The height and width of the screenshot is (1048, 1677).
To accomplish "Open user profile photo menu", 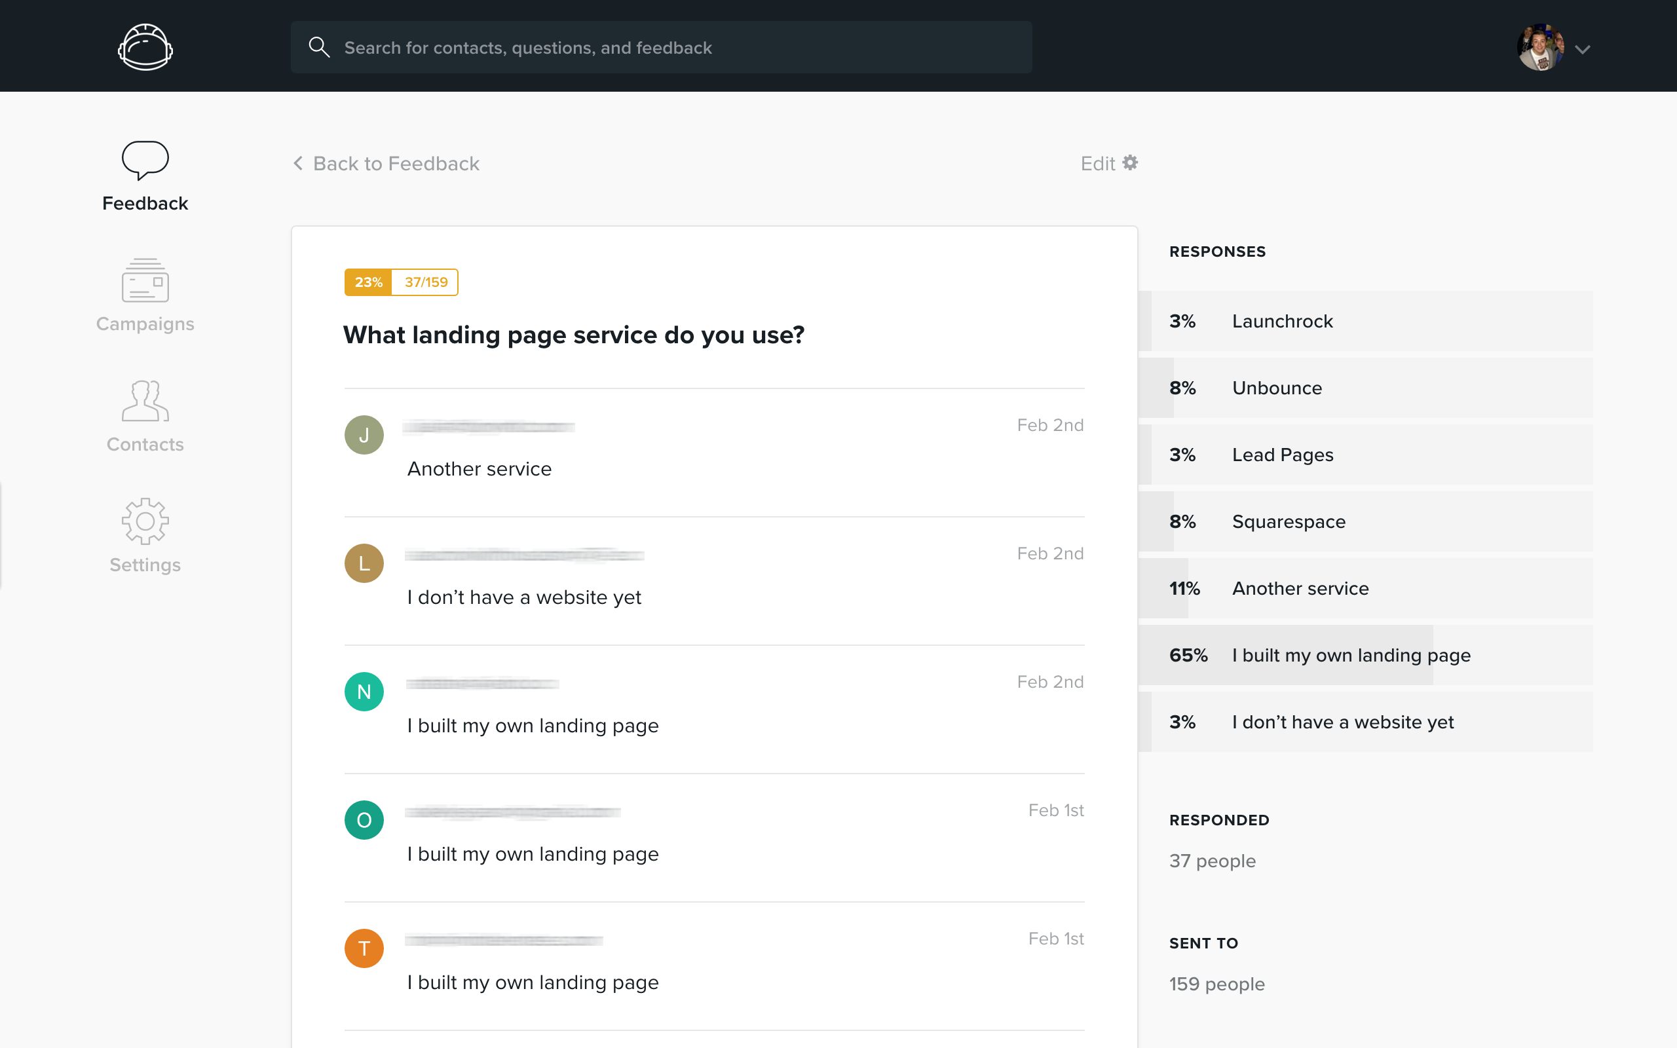I will click(x=1540, y=47).
